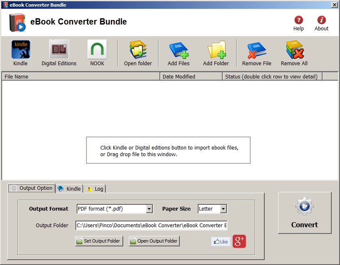Click the 'Output Folder' label

(52, 226)
